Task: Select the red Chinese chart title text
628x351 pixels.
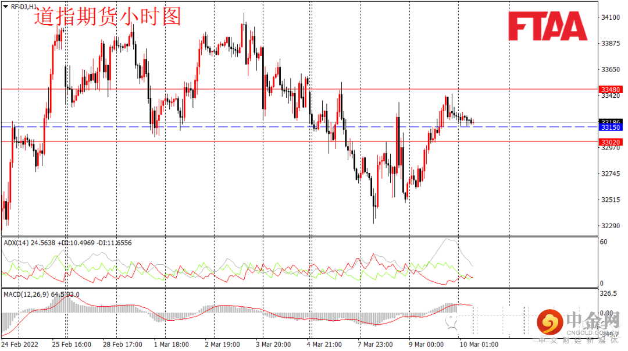Action: click(108, 17)
